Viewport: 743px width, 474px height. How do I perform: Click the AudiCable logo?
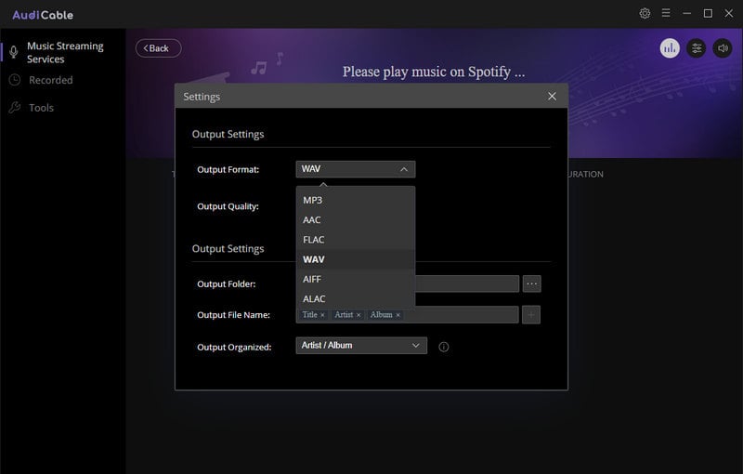pos(43,15)
